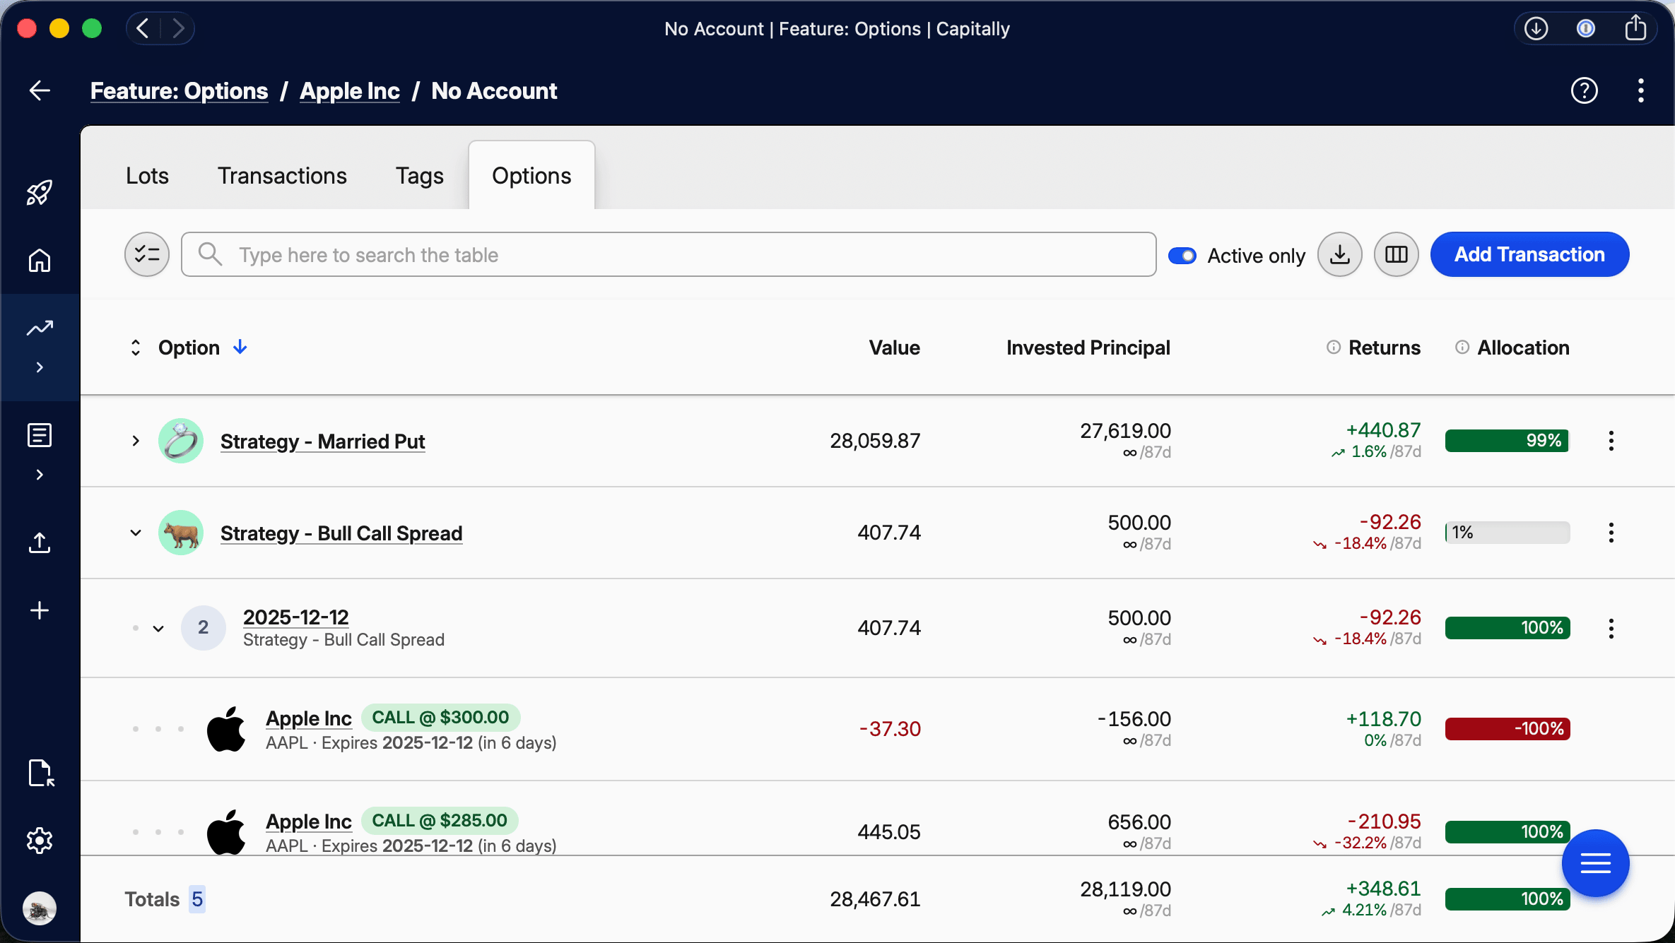Switch to the Transactions tab
Screen dimensions: 1675x943
282,175
